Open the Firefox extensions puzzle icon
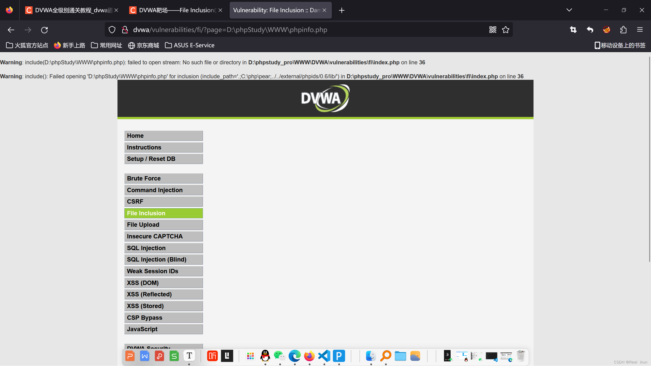The width and height of the screenshot is (651, 366). pos(623,30)
